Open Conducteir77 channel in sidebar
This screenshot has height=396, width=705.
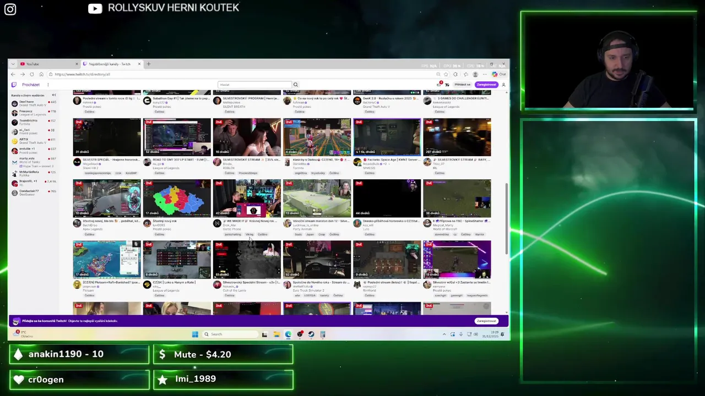click(x=34, y=192)
